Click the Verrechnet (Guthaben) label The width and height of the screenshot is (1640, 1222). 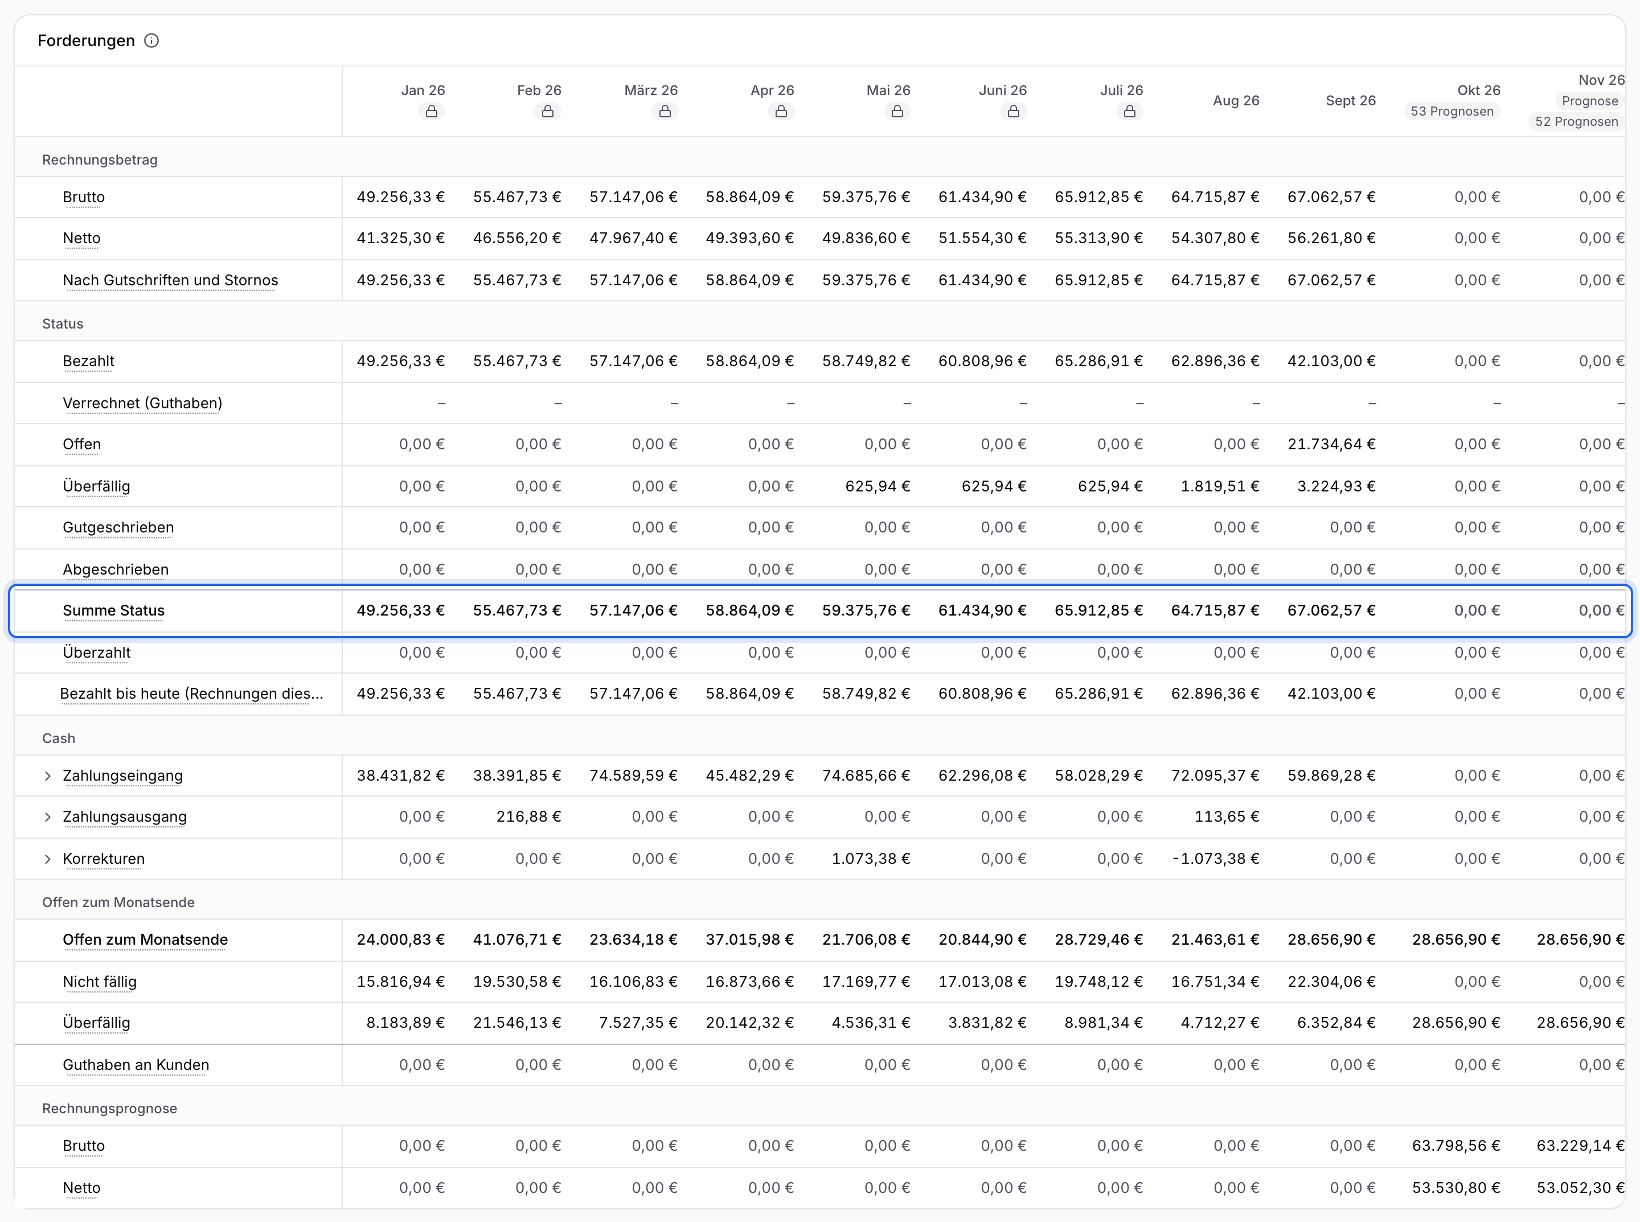coord(142,403)
